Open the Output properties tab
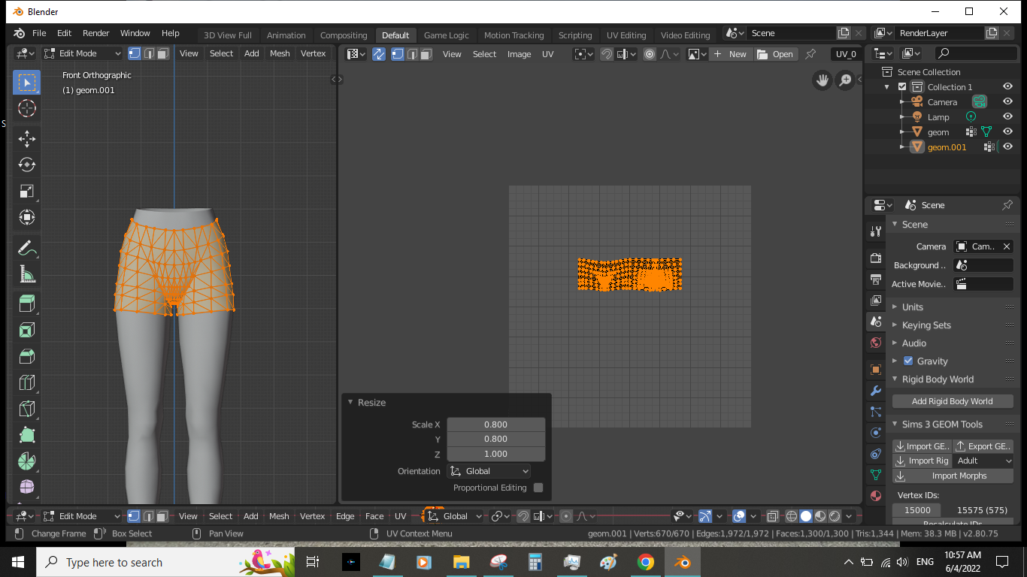 [875, 279]
